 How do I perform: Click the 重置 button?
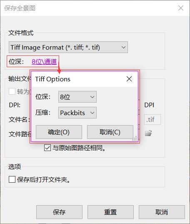[110, 212]
